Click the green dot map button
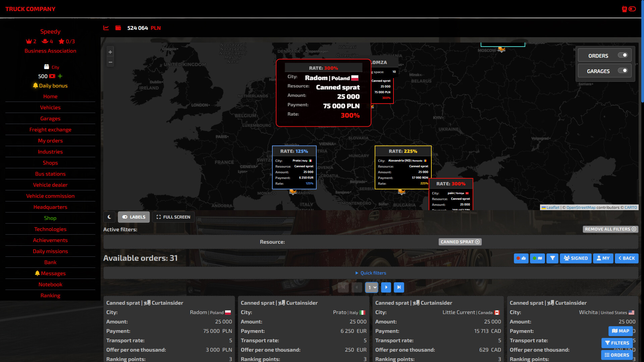The height and width of the screenshot is (362, 644). pos(537,258)
